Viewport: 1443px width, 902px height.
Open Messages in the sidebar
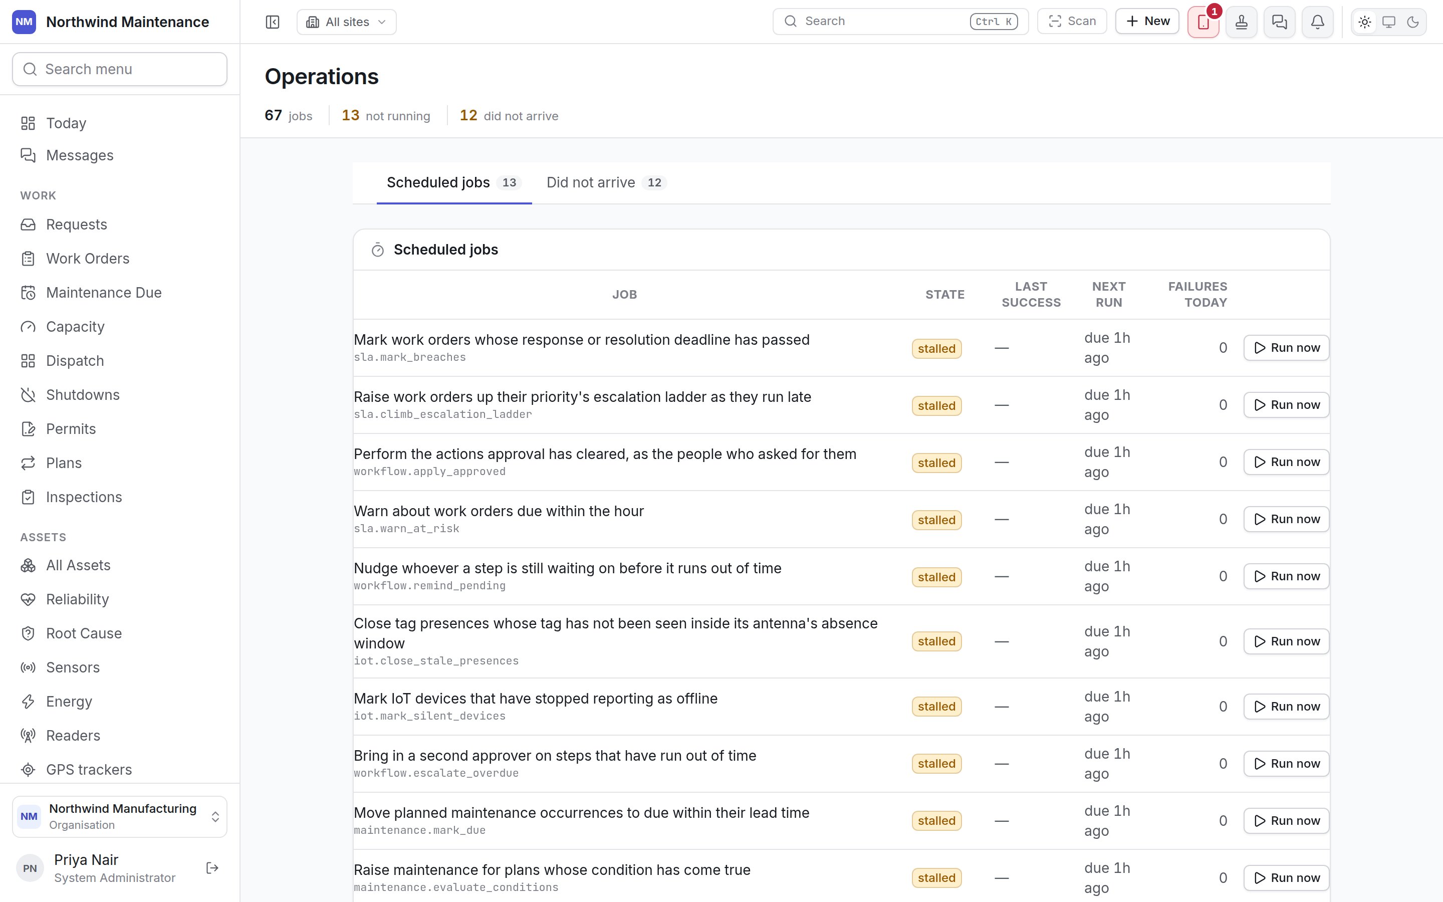[x=120, y=155]
